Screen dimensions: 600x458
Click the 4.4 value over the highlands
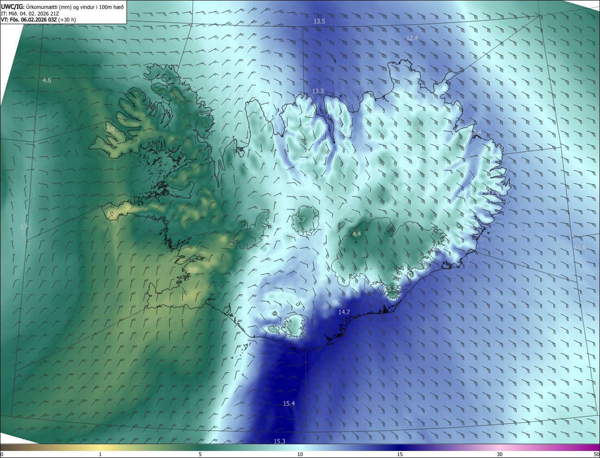[356, 234]
